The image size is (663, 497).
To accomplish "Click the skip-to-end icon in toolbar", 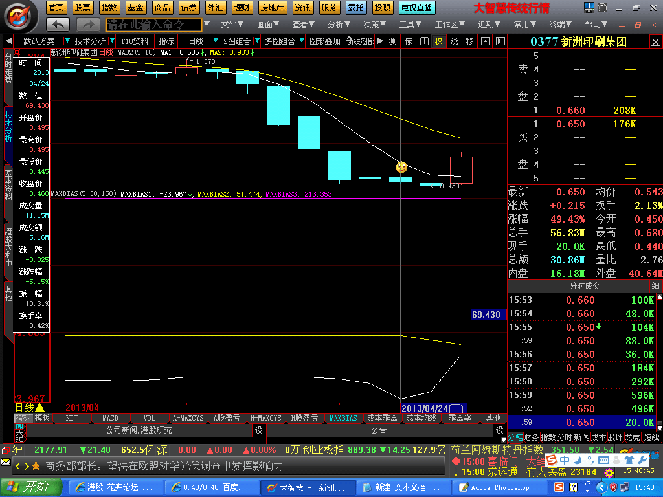I will (500, 41).
